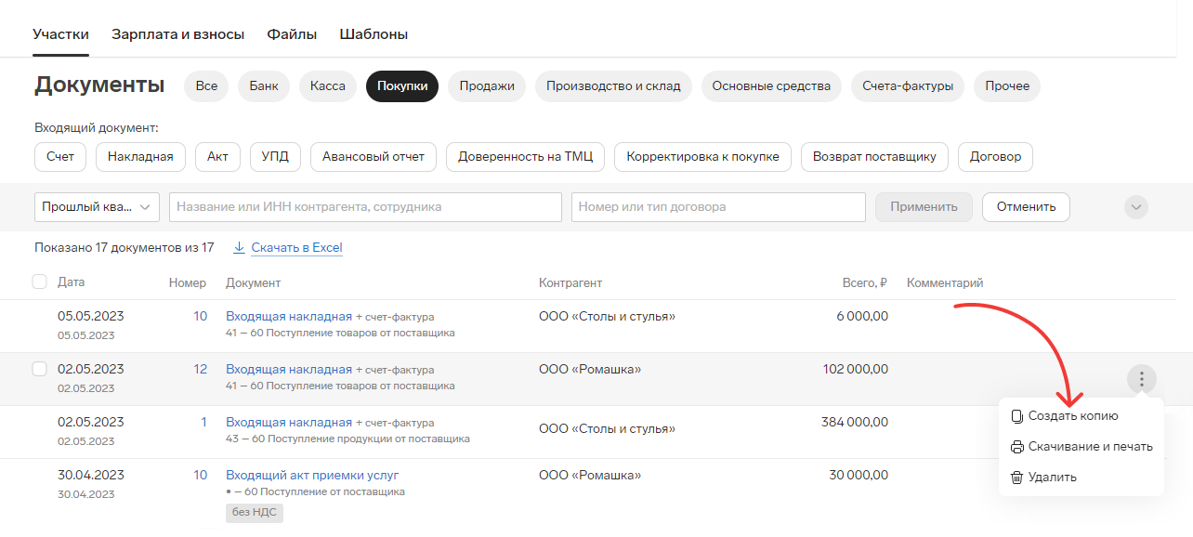Viewport: 1193px width, 537px height.
Task: Switch to the Зарплата и взносы tab
Action: [177, 34]
